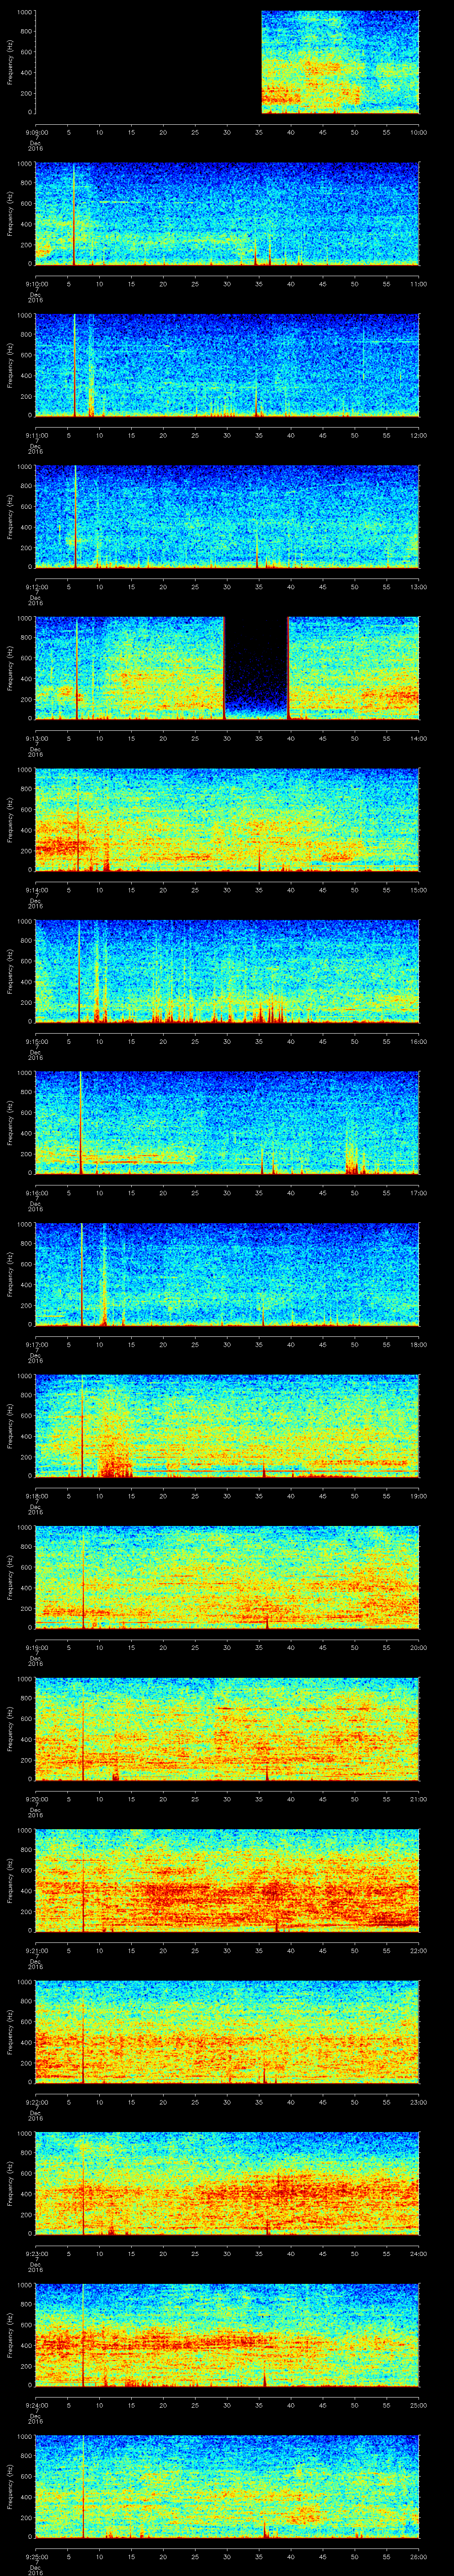Select the "9:17:00" start time label
This screenshot has width=454, height=2576.
pos(36,1344)
